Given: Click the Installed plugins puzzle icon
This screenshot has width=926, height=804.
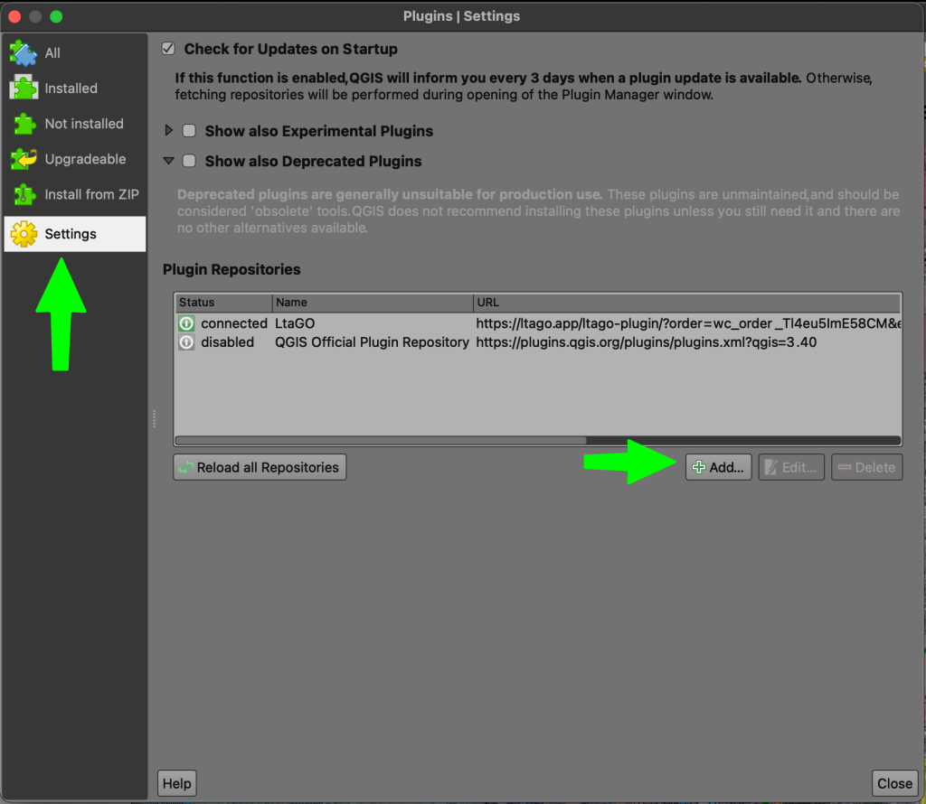Looking at the screenshot, I should [23, 89].
